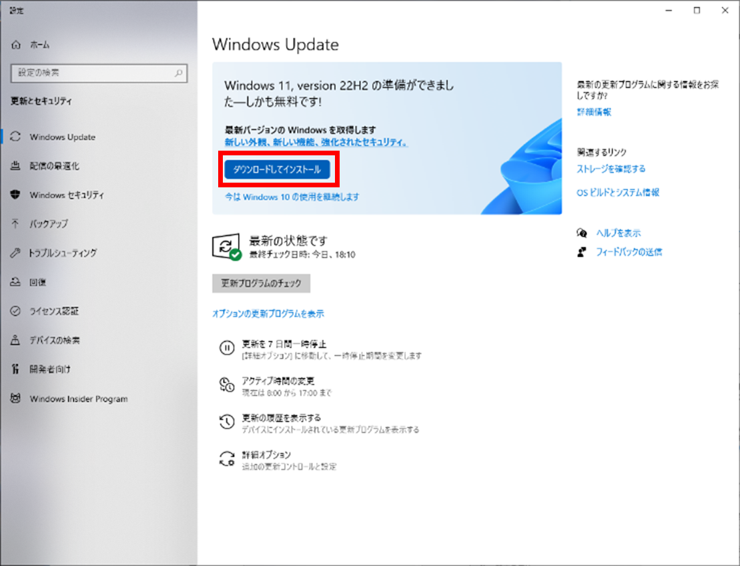Click the 詳細オプション option text
The width and height of the screenshot is (740, 566).
pyautogui.click(x=266, y=455)
